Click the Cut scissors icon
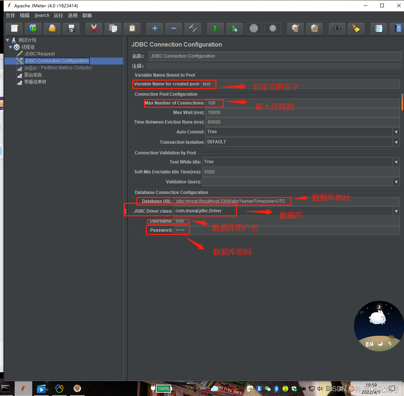The image size is (404, 396). (x=94, y=28)
